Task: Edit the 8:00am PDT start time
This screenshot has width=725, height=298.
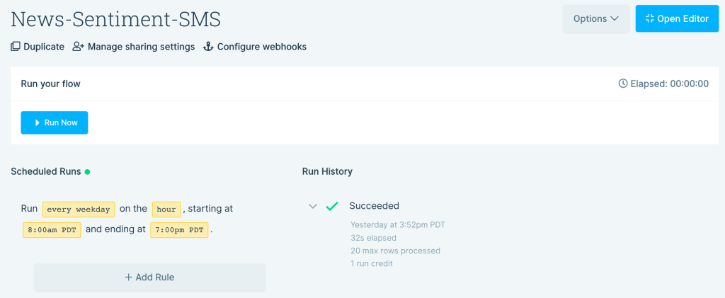Action: [52, 230]
